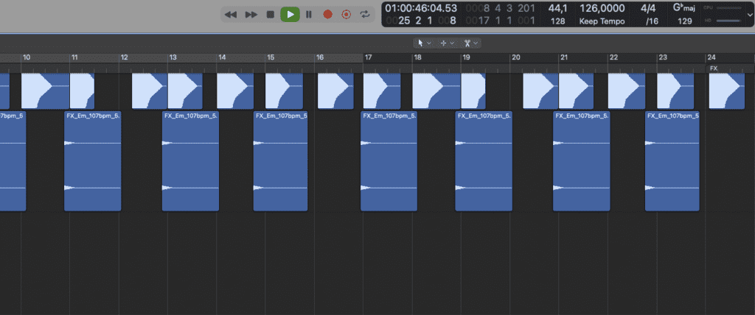
Task: Open the Scissors tool menu
Action: pyautogui.click(x=471, y=43)
